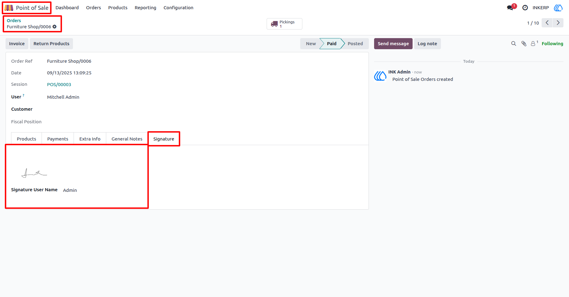
Task: Click the Return Products button
Action: coord(51,44)
